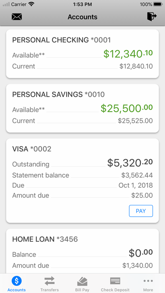Open the messages envelope icon
Screen dimensions: 165x293
(x=17, y=17)
